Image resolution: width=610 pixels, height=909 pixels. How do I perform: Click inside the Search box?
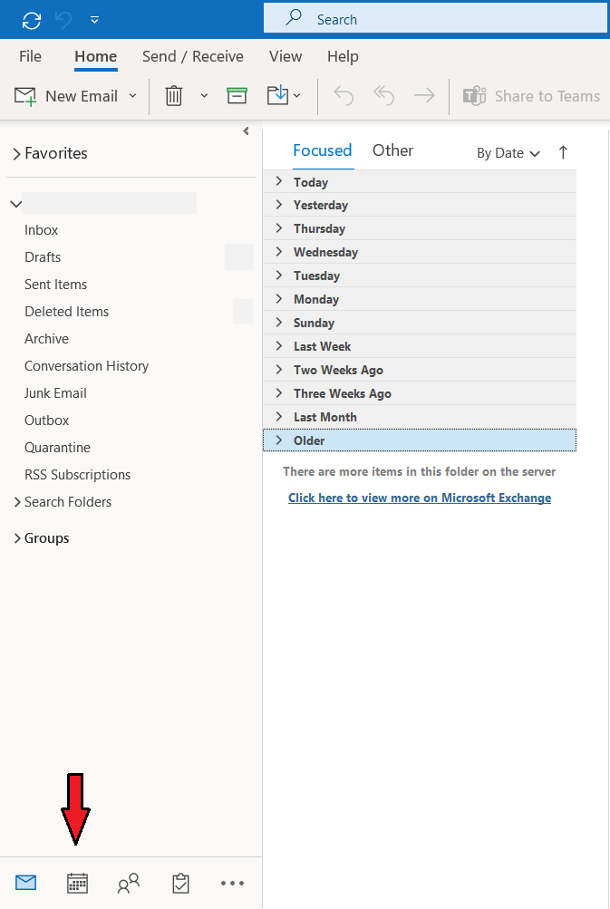435,19
